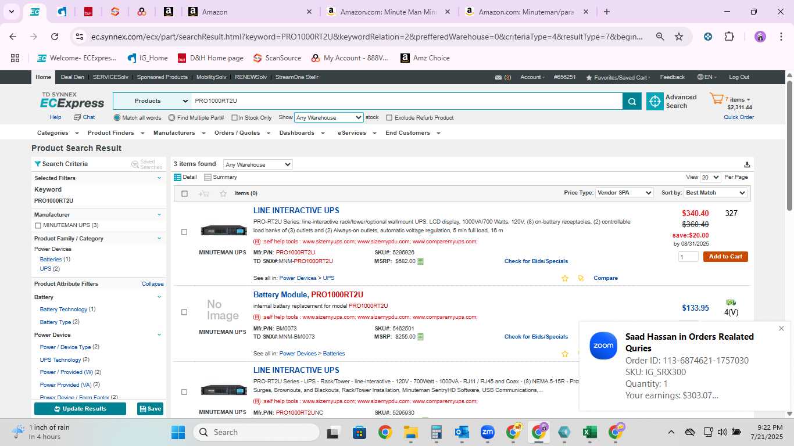Image resolution: width=794 pixels, height=446 pixels.
Task: Click add-selected-to-cart icon in items header
Action: [203, 193]
